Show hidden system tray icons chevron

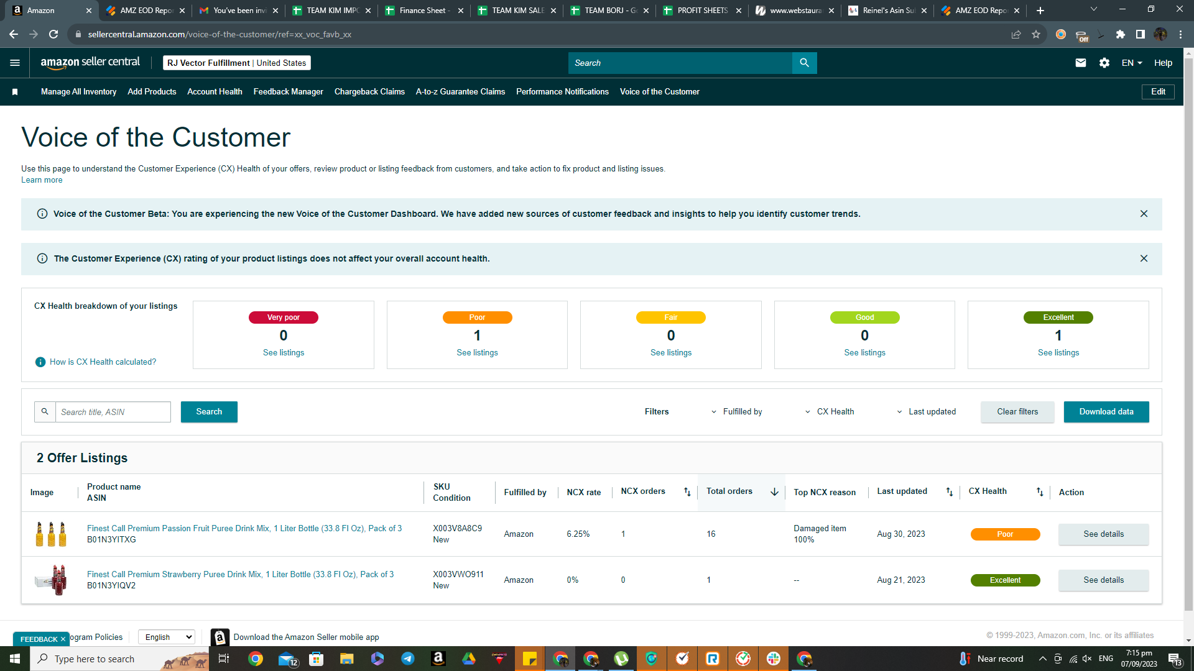[x=1043, y=659]
